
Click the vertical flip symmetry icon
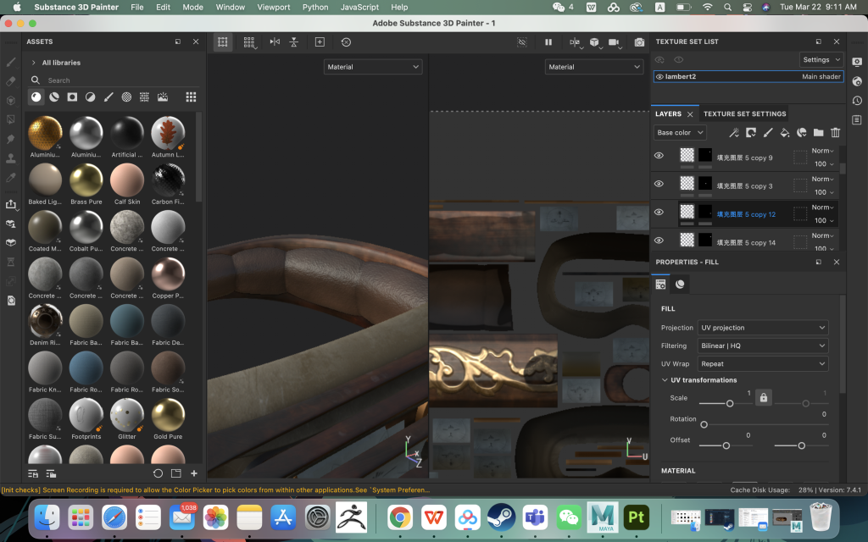point(294,42)
